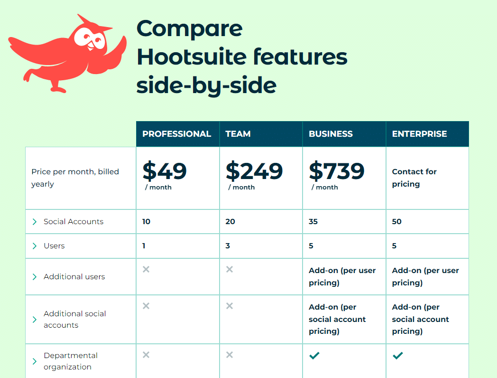Select the Professional plan column header
This screenshot has height=378, width=497.
coord(178,134)
